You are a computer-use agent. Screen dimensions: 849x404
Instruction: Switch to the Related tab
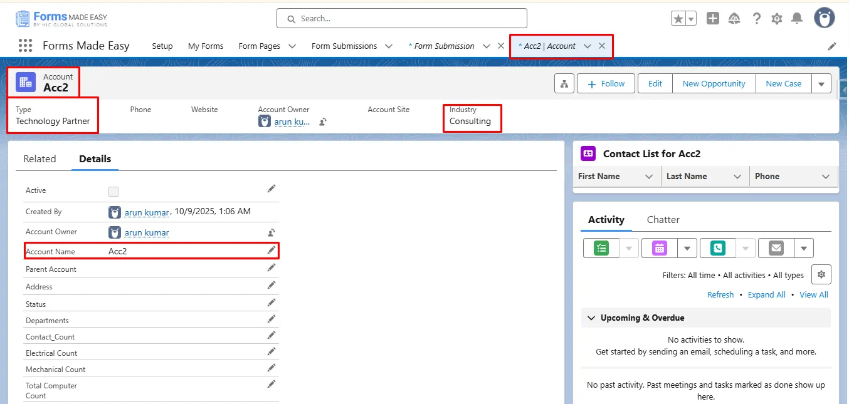[40, 159]
